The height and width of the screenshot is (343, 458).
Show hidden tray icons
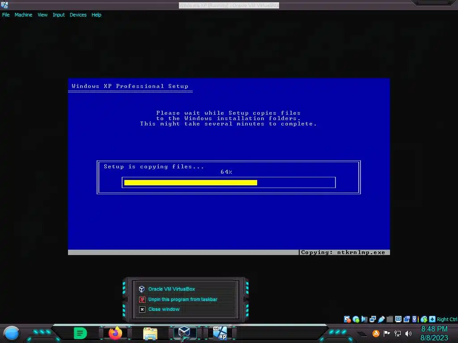362,334
